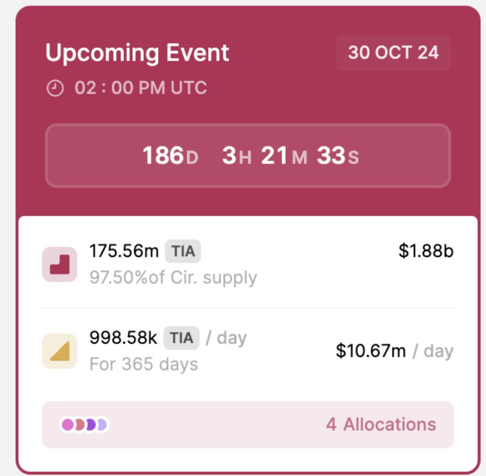This screenshot has height=476, width=486.
Task: Select the yellow linear unlock triangle icon
Action: (59, 351)
